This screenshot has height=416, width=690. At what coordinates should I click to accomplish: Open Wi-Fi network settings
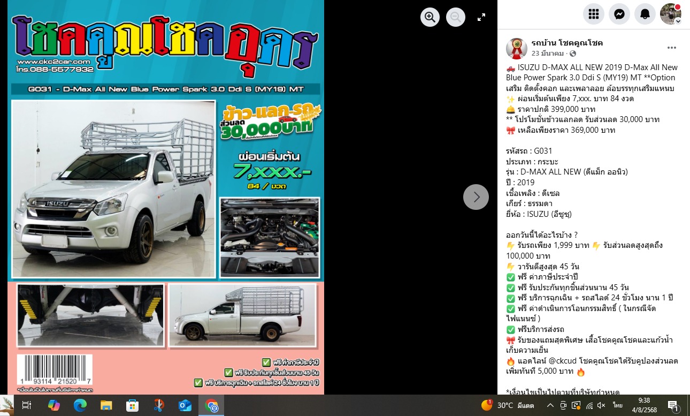[589, 405]
